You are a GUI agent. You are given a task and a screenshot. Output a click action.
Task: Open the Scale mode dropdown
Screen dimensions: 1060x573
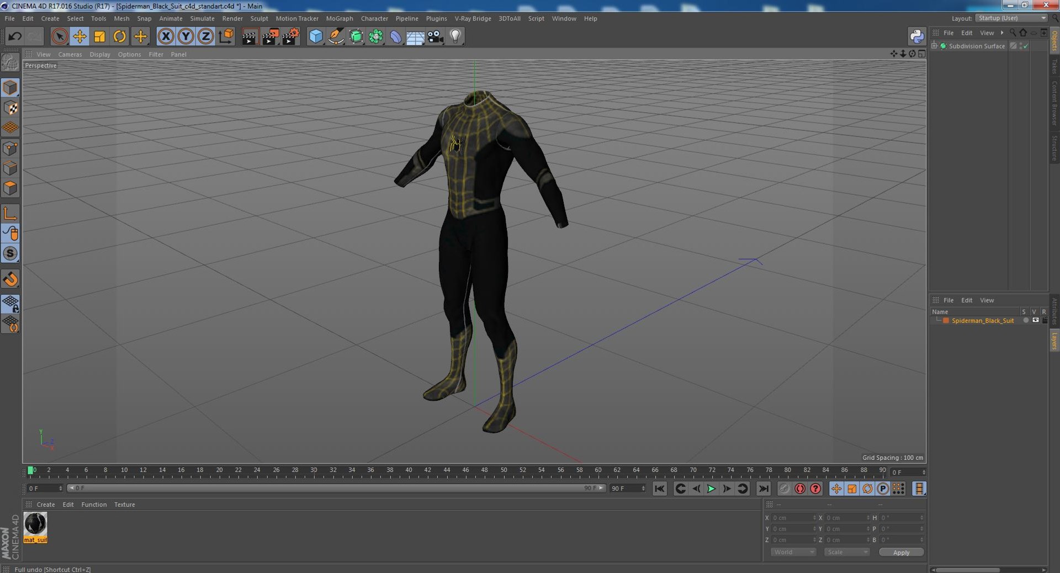(846, 552)
